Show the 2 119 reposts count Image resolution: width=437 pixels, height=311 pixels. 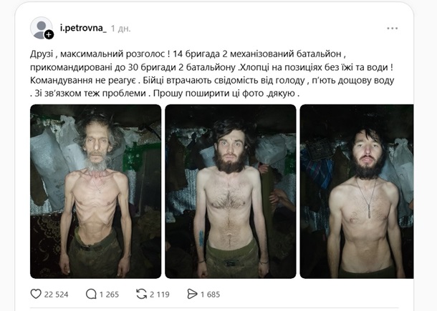[160, 295]
